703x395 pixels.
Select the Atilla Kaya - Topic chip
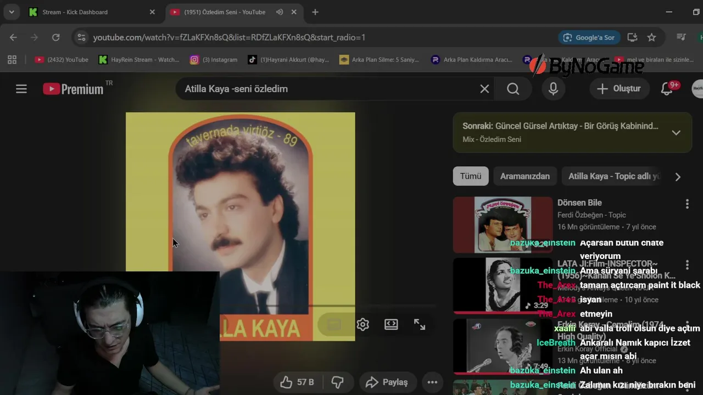[613, 176]
